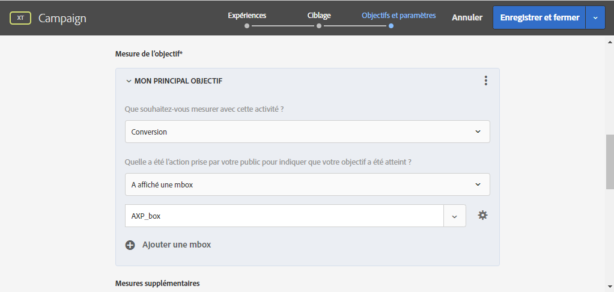Collapse the Mon Principal Objectif section
The image size is (614, 292).
pyautogui.click(x=129, y=81)
